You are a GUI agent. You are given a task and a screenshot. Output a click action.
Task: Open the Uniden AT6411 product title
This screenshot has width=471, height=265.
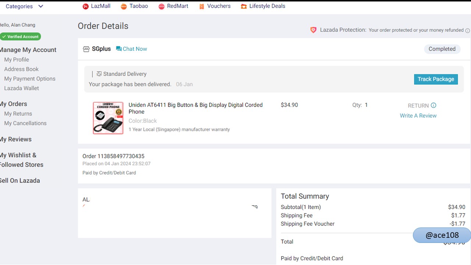coord(195,108)
